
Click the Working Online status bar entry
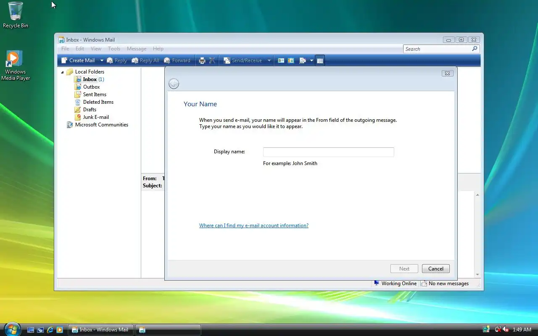[x=395, y=283]
